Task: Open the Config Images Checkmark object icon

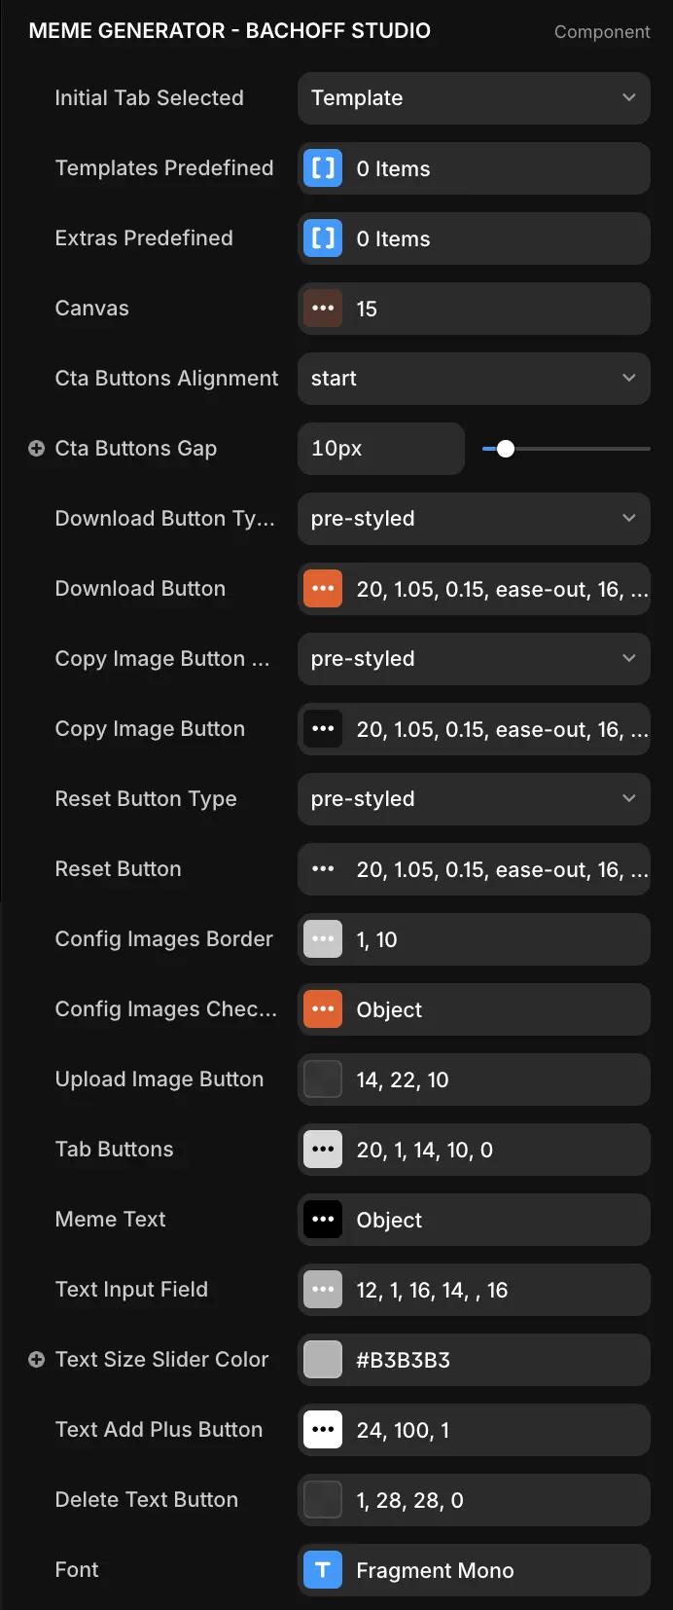Action: click(323, 1009)
